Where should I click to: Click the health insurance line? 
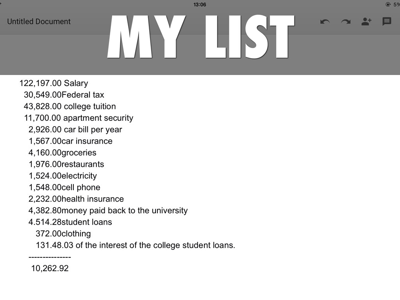[76, 199]
